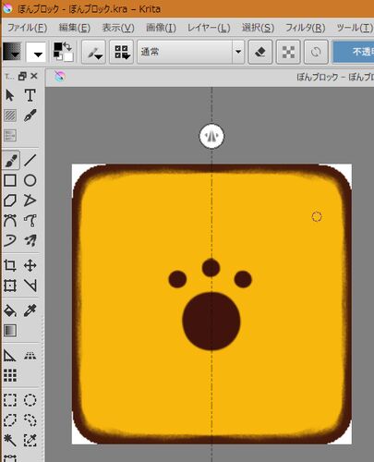Toggle the mirror axis handle on canvas
Screen dimensions: 374x462
pos(211,136)
